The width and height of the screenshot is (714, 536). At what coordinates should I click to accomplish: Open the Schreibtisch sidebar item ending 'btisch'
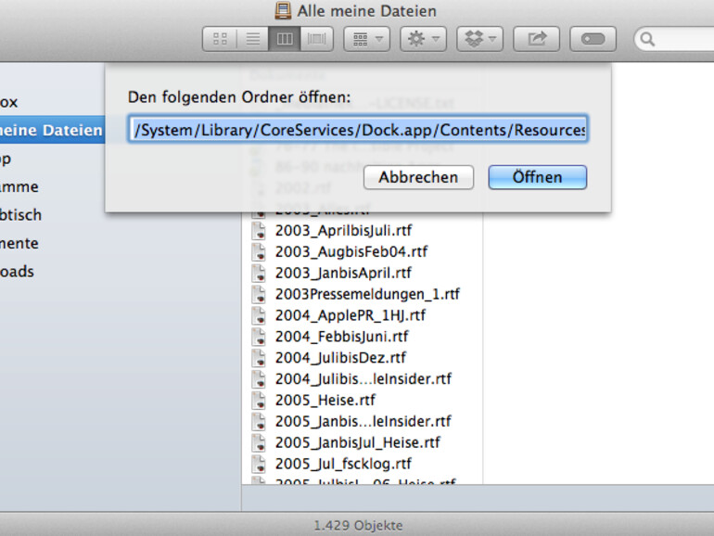tap(21, 215)
